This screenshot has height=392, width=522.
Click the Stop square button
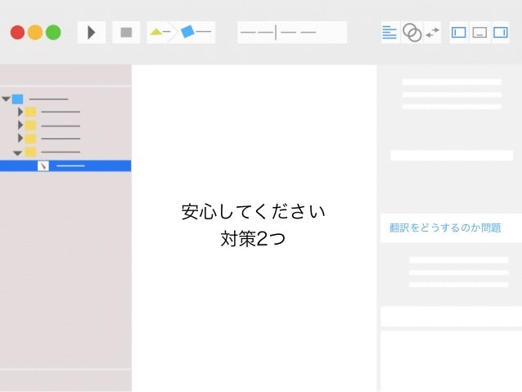tap(126, 33)
